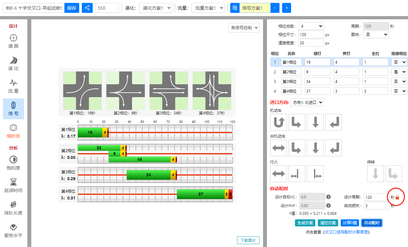Click the signal plan document icon
Image resolution: width=408 pixels, height=247 pixels.
point(235,8)
